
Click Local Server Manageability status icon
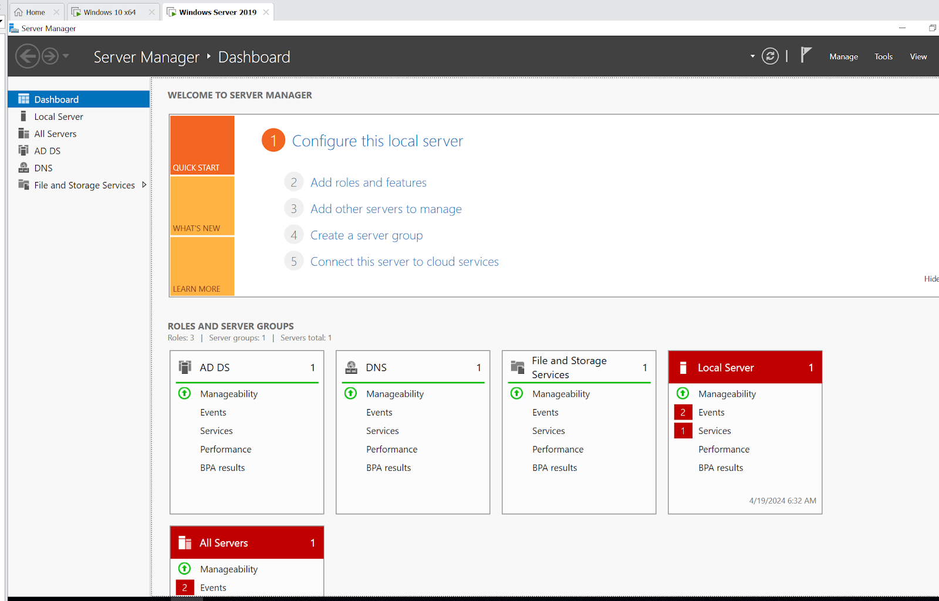point(683,393)
